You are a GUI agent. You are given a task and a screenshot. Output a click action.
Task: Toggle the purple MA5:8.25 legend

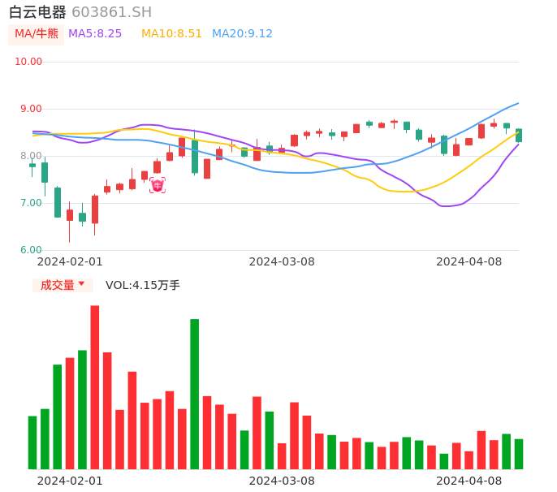click(95, 34)
